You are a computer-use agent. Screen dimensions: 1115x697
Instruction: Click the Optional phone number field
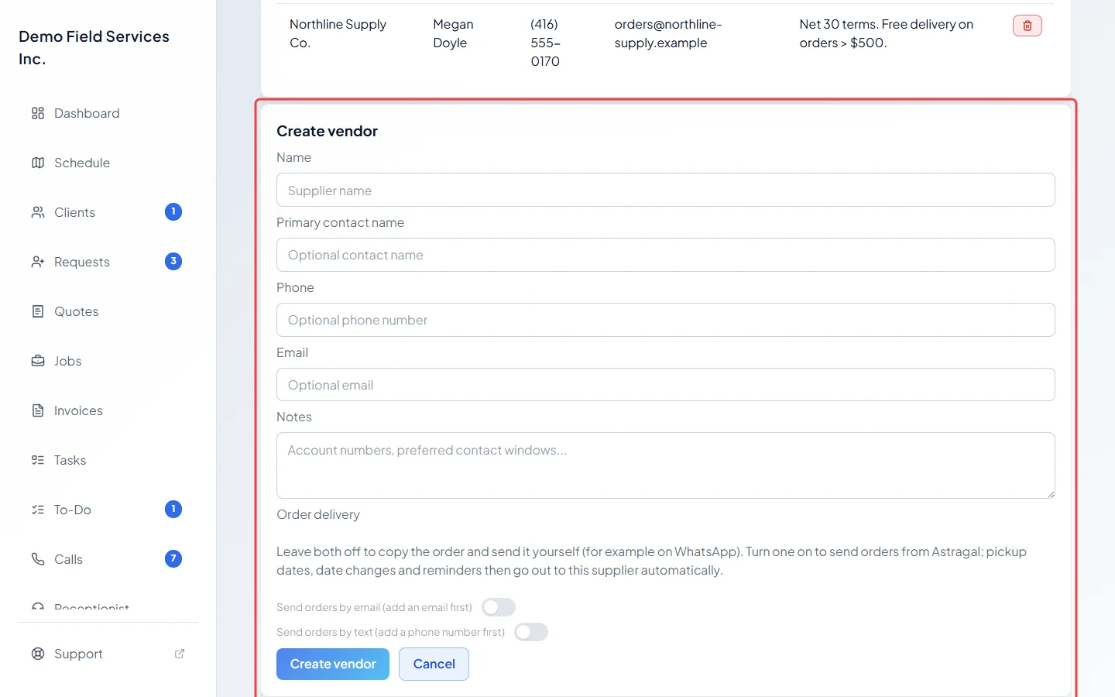(666, 320)
